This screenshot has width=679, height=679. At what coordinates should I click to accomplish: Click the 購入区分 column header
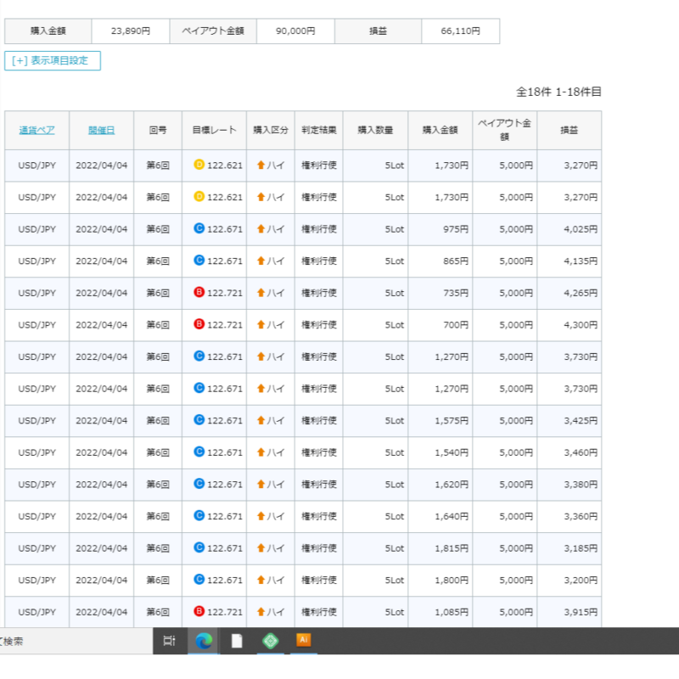271,130
